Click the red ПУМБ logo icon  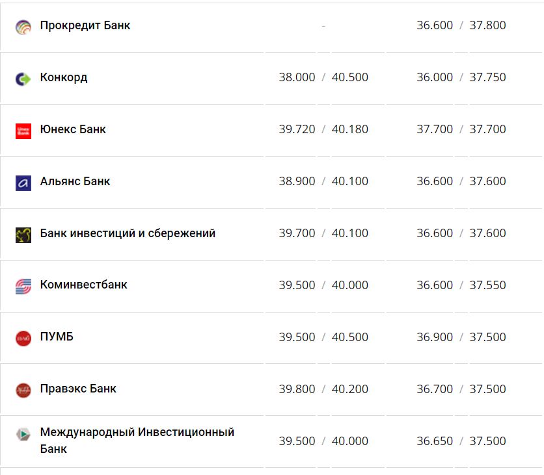(x=23, y=338)
